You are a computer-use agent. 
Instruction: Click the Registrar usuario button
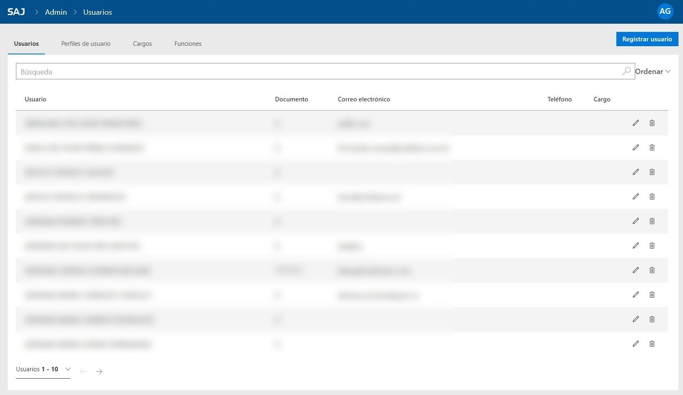tap(647, 39)
